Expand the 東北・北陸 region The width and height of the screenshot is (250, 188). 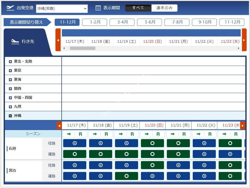click(x=10, y=62)
